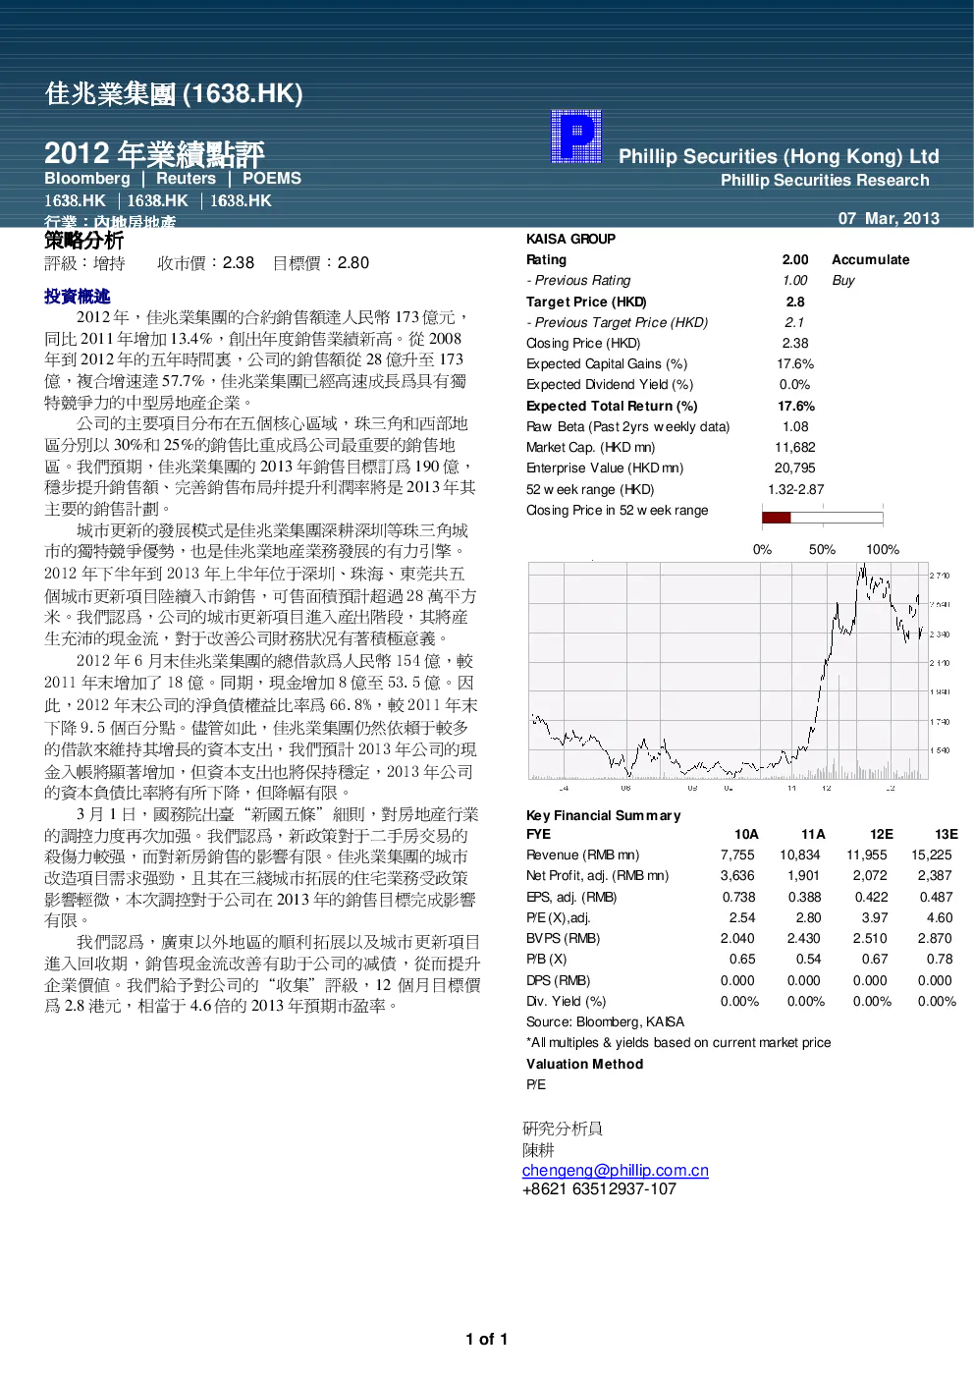The height and width of the screenshot is (1378, 974).
Task: Select the date 07 Mar, 2013
Action: 889,218
